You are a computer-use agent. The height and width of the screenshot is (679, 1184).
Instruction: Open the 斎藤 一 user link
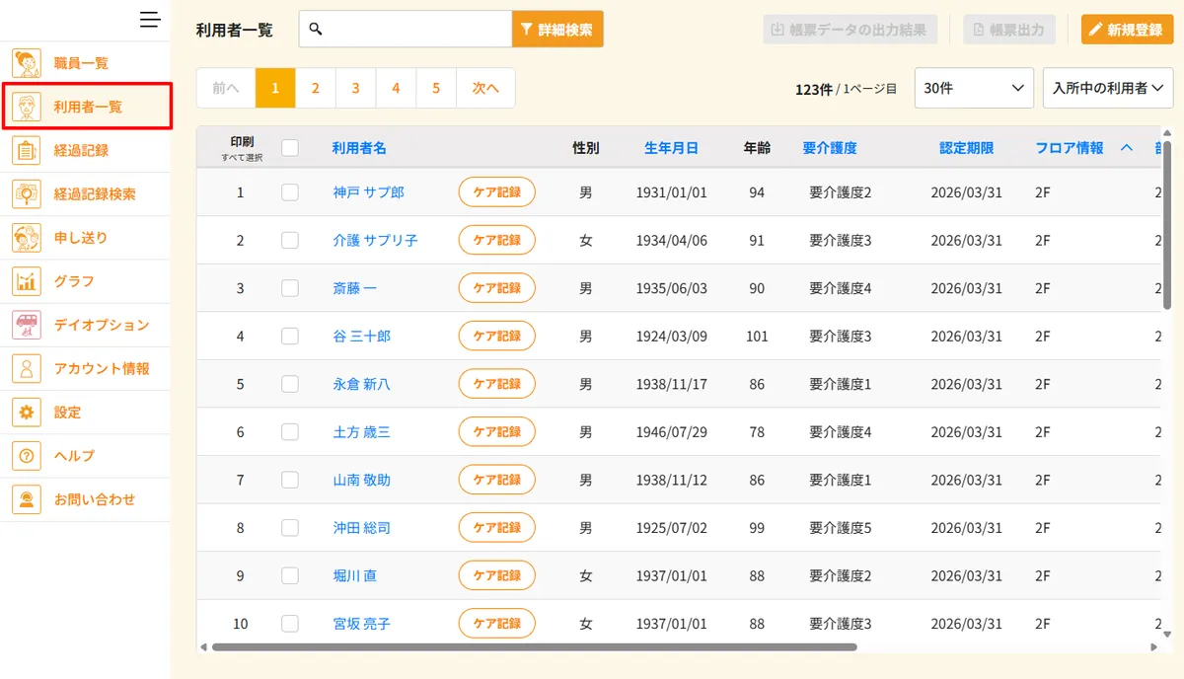[355, 288]
